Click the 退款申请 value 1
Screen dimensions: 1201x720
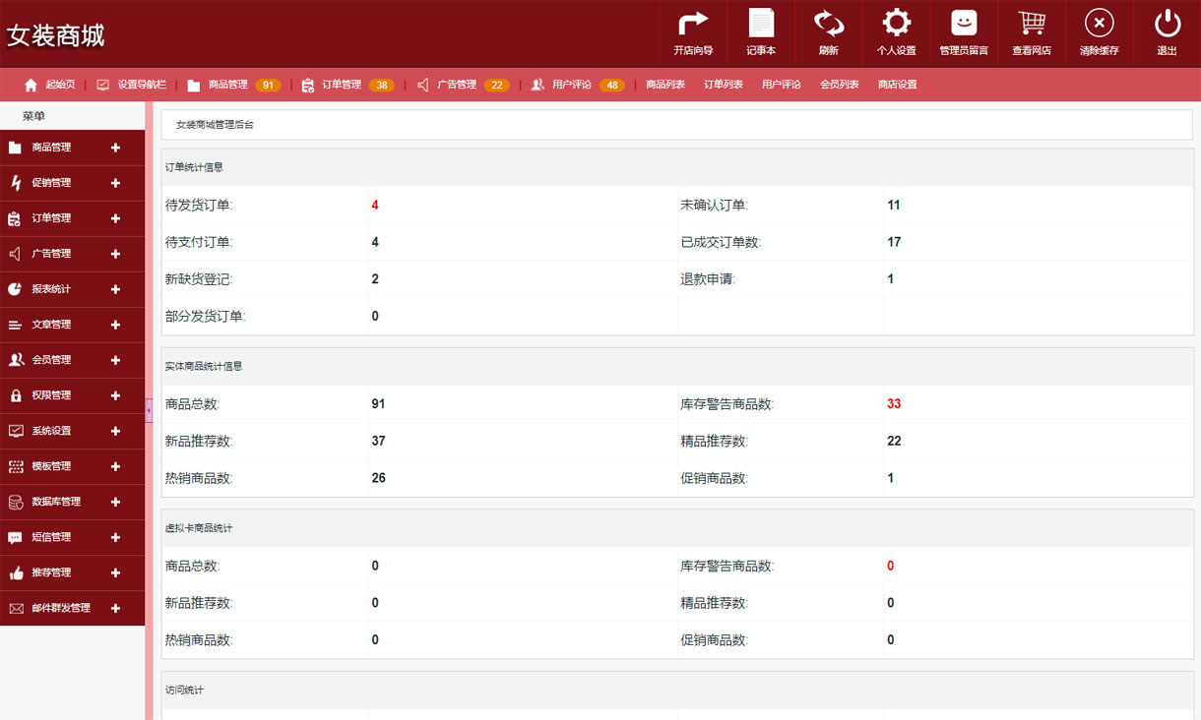pyautogui.click(x=891, y=279)
